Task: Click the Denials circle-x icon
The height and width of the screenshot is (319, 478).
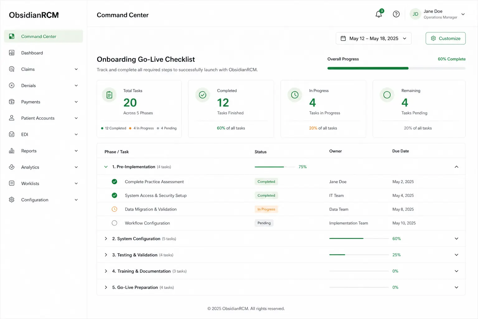Action: 12,85
